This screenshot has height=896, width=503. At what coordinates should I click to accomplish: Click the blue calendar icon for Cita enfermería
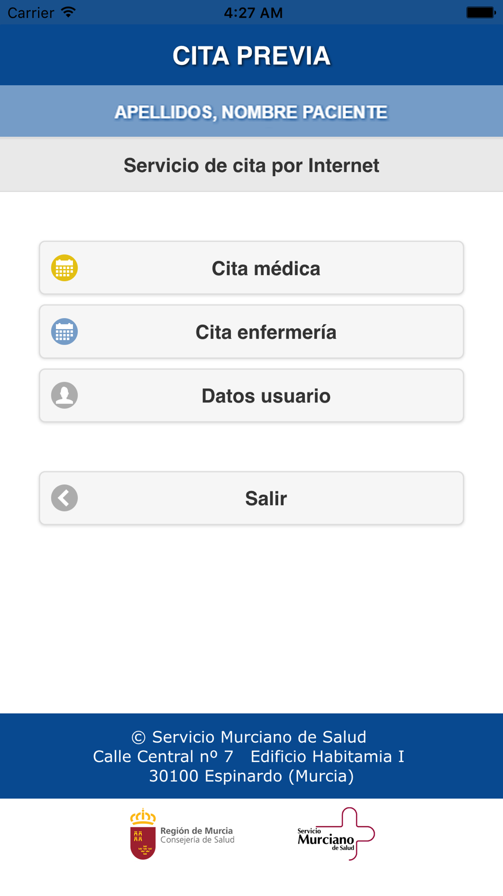pos(64,332)
